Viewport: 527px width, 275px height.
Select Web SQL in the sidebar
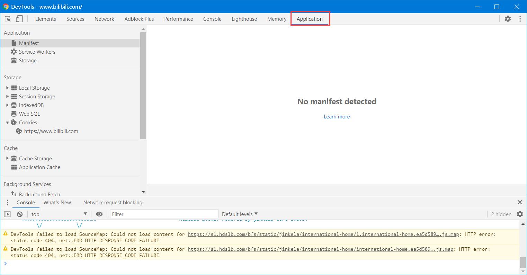70,114
